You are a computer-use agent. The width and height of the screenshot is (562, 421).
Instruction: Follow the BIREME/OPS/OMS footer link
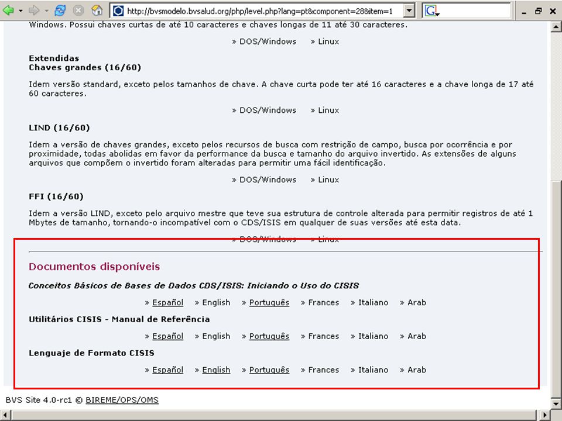[x=122, y=400]
